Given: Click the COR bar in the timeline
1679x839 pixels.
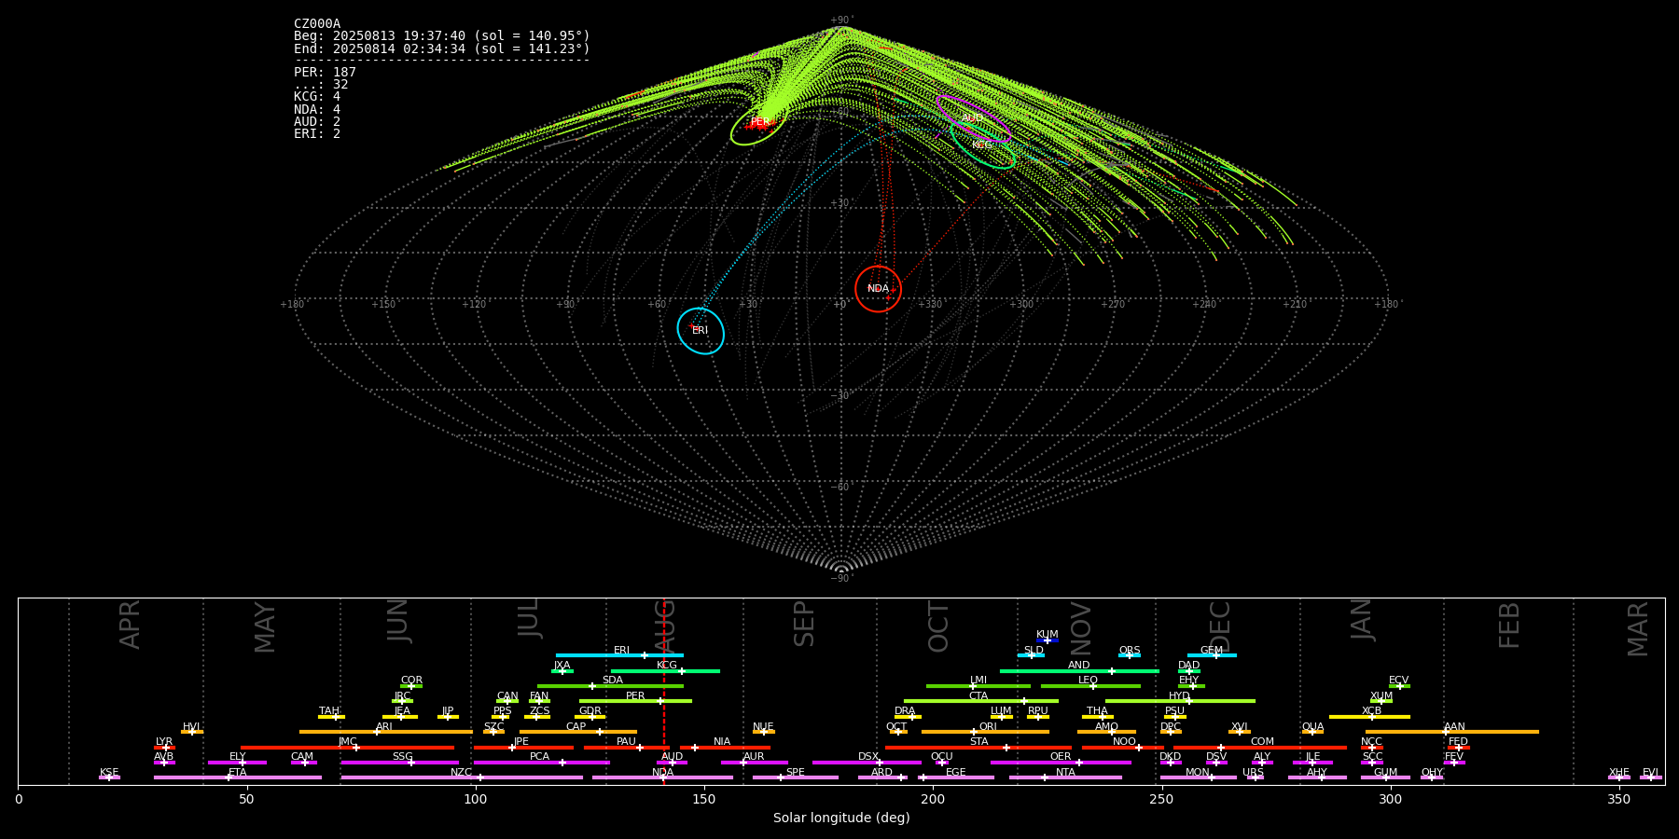Looking at the screenshot, I should click(411, 685).
